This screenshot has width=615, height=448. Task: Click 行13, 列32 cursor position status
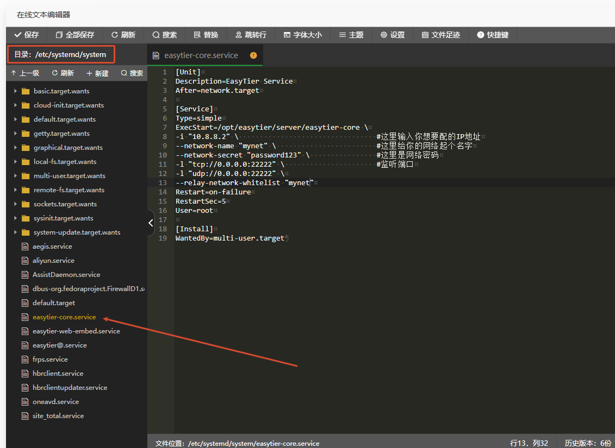pos(529,443)
